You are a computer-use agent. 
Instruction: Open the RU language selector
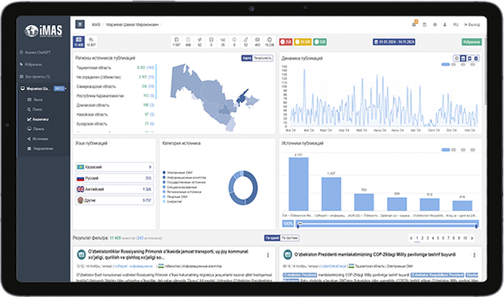(456, 25)
